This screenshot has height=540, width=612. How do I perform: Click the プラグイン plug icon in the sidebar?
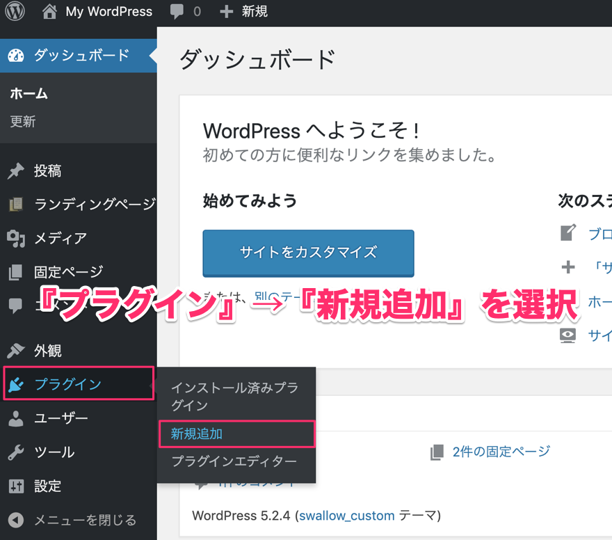pyautogui.click(x=16, y=384)
